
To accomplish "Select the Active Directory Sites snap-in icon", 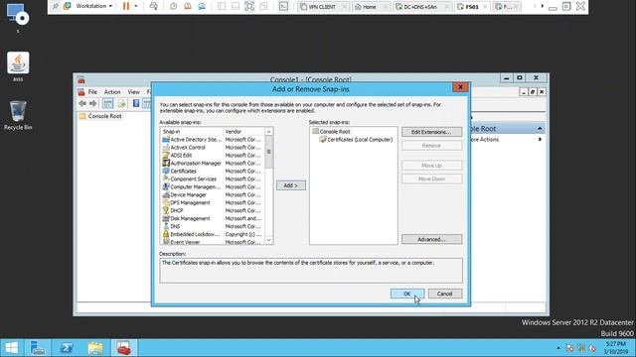I will [166, 140].
